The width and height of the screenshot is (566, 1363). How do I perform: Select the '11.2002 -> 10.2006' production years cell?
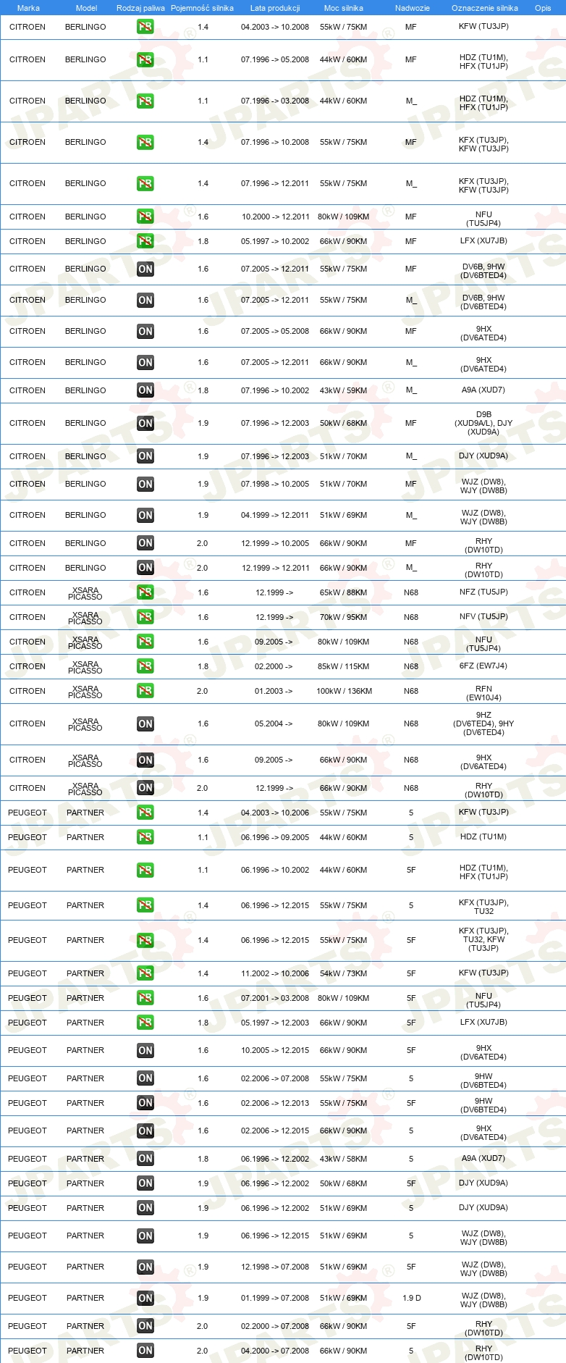(x=275, y=973)
